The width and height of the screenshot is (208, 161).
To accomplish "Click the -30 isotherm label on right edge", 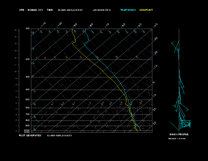I will (x=155, y=39).
